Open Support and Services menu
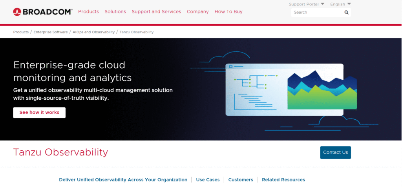Screen dimensions: 402x188 click(156, 12)
